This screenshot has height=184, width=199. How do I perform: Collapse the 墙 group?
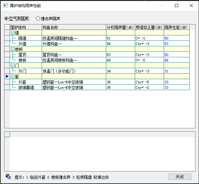tap(13, 33)
